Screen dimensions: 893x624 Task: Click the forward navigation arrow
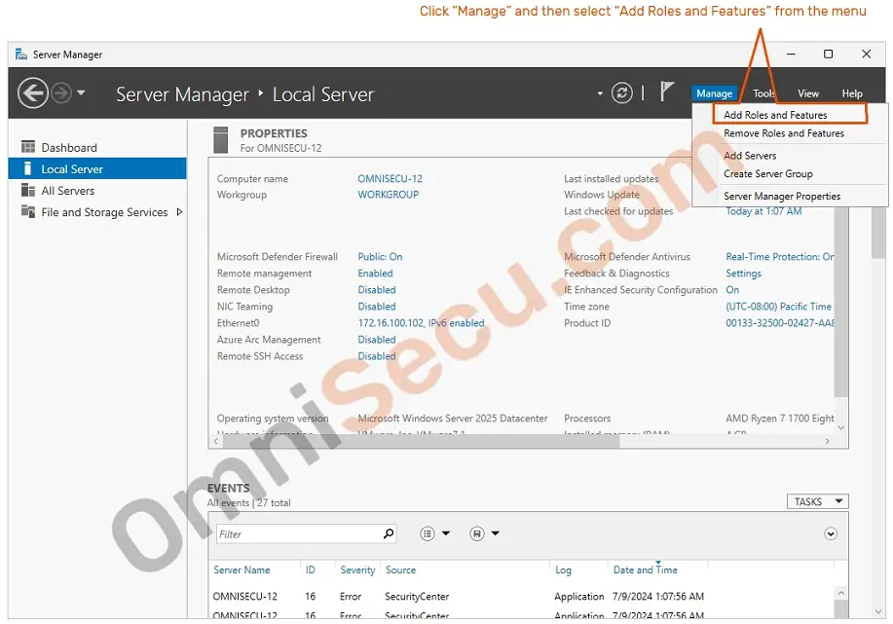61,92
